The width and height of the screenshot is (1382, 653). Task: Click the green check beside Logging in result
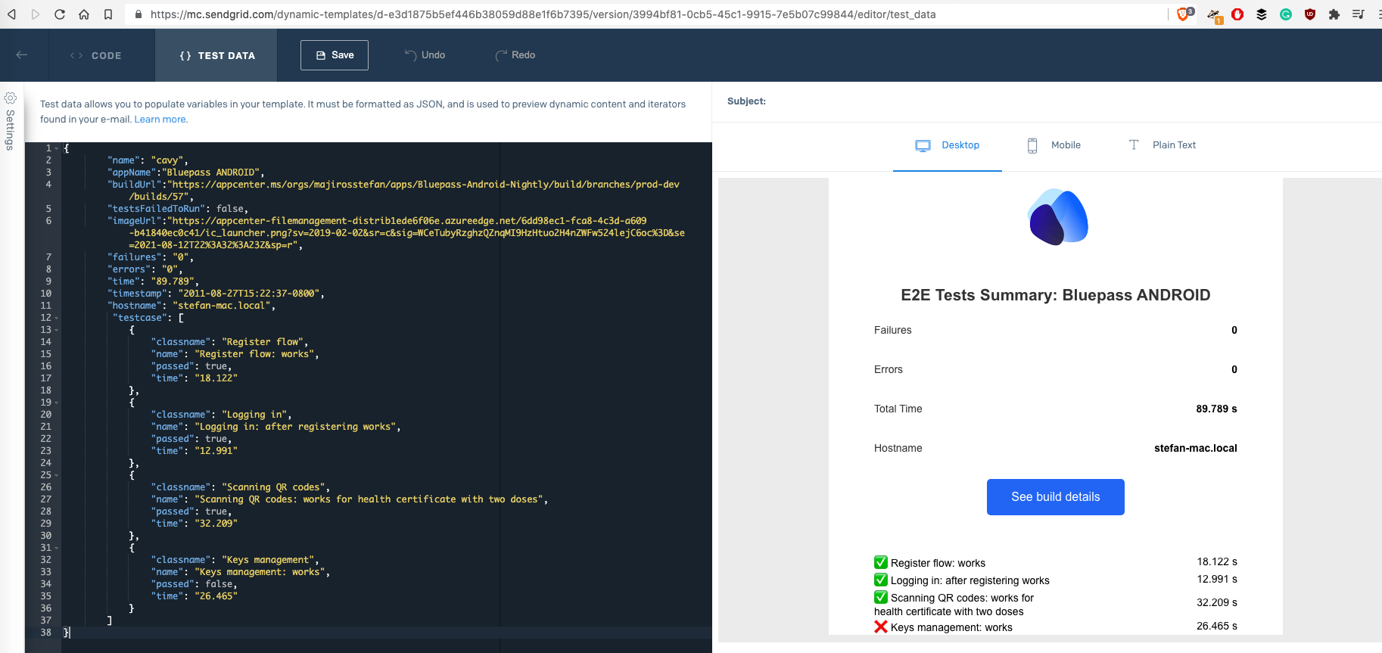click(881, 580)
